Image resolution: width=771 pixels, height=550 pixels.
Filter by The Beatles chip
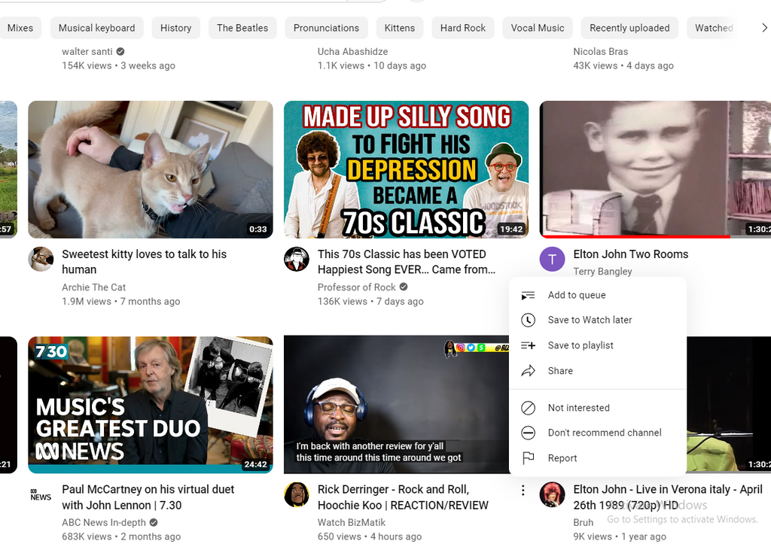pyautogui.click(x=242, y=28)
